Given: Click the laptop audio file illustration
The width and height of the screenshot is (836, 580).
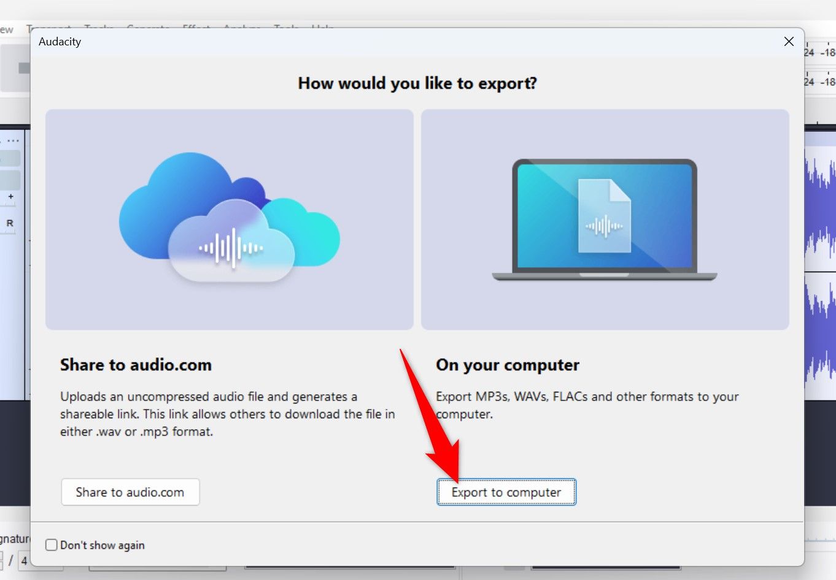Looking at the screenshot, I should [605, 219].
